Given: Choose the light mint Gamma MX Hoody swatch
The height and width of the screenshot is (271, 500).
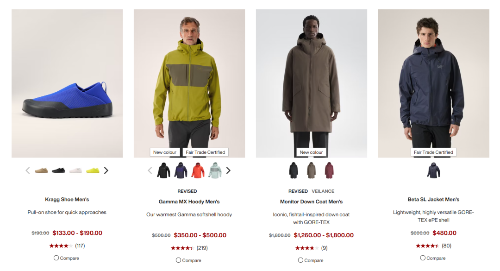Looking at the screenshot, I should coord(215,170).
